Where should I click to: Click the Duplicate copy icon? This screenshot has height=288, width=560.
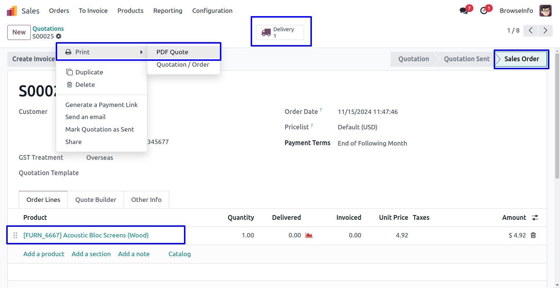click(x=69, y=72)
